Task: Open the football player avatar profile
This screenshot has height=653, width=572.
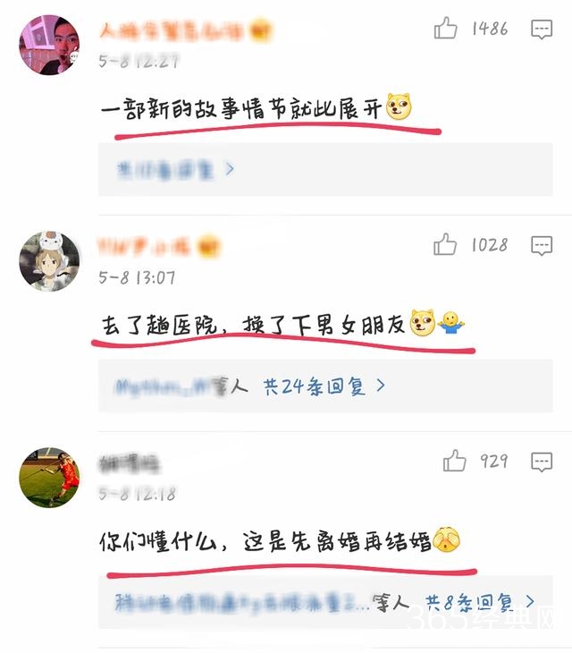Action: pos(49,478)
